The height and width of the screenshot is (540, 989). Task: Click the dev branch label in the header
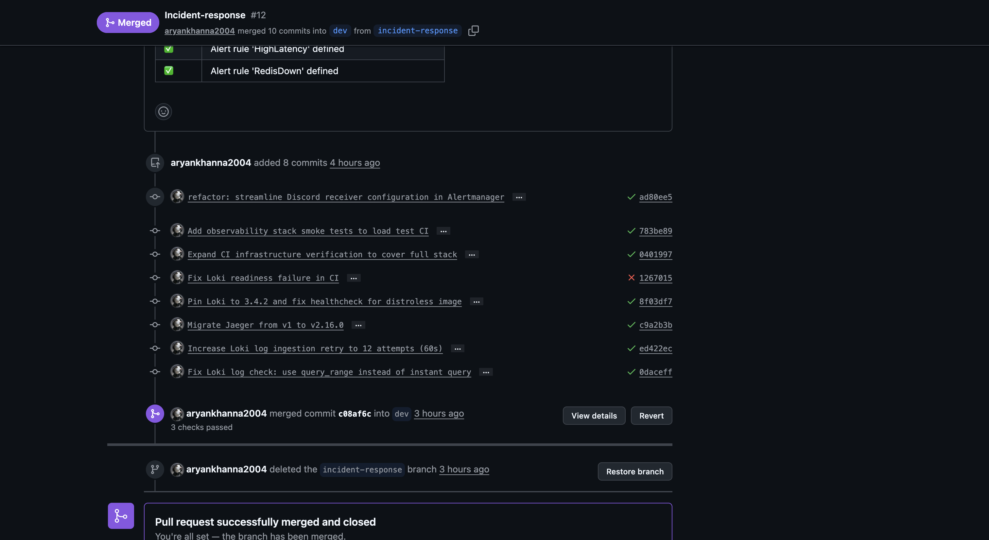tap(339, 31)
